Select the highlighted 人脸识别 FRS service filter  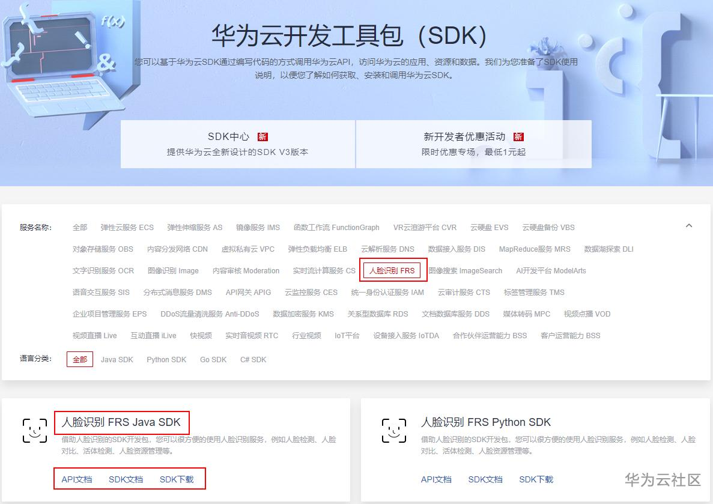(393, 270)
